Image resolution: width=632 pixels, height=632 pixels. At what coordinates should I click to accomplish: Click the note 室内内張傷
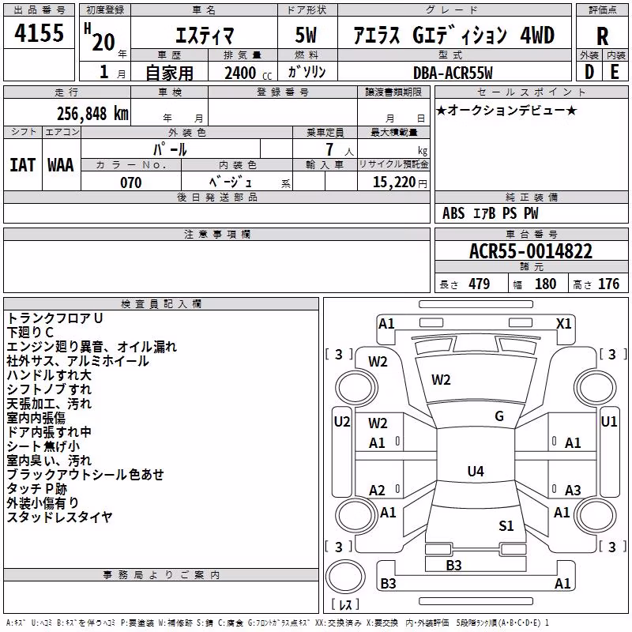click(36, 418)
